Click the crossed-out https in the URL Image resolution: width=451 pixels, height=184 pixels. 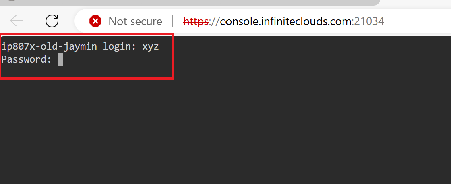pos(196,21)
